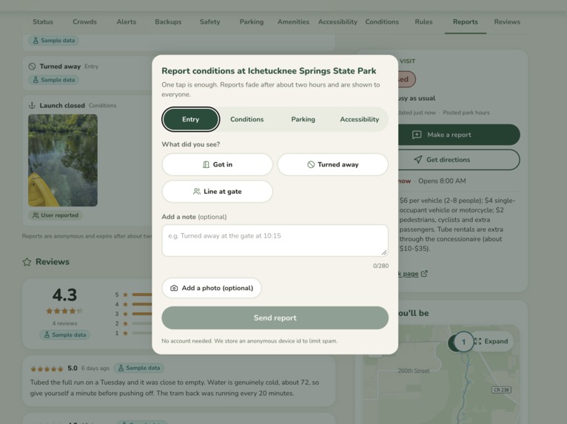The image size is (567, 424).
Task: Switch to the Conditions report category
Action: tap(247, 119)
